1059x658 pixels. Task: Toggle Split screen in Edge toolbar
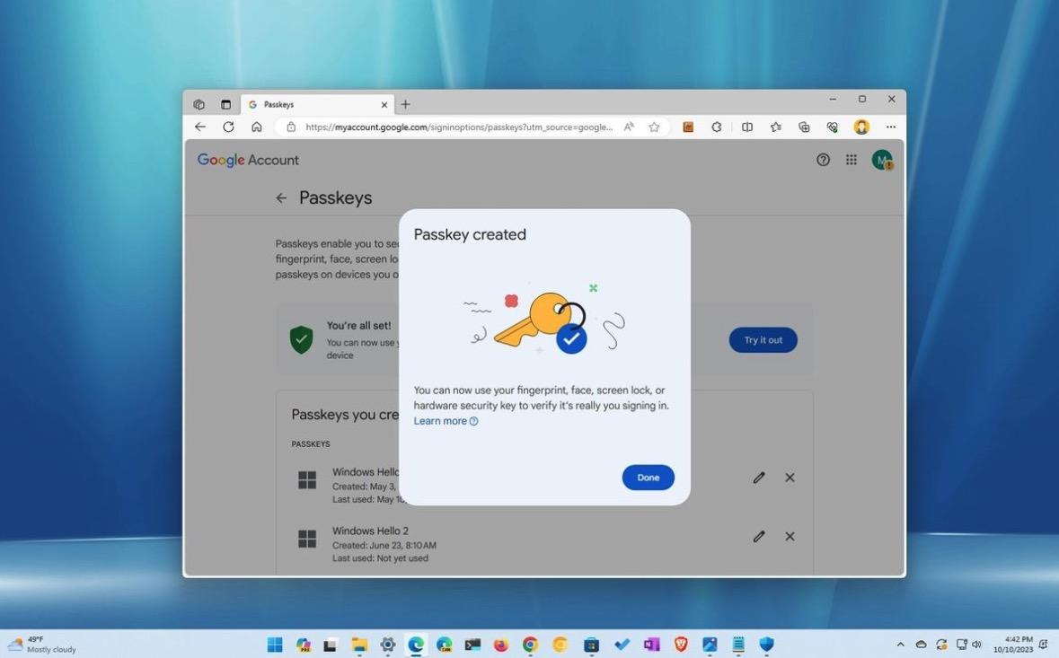click(x=747, y=127)
